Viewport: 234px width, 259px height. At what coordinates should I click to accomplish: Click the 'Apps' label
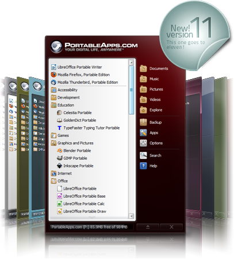pyautogui.click(x=154, y=133)
